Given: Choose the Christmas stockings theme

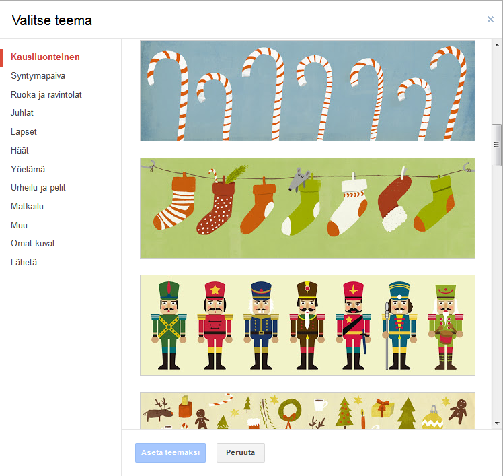Looking at the screenshot, I should coord(307,208).
